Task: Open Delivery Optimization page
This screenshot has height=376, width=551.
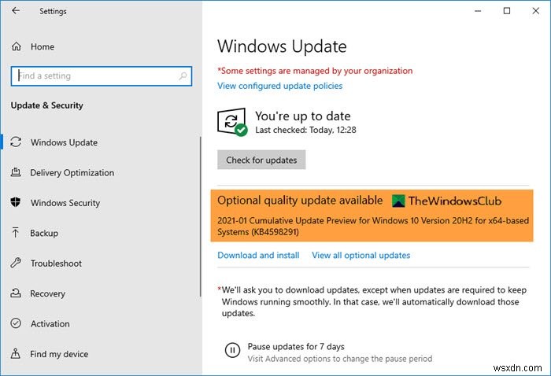Action: point(72,173)
